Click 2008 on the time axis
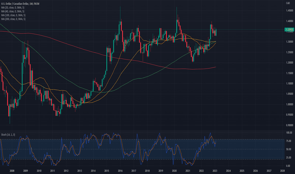Viewport: 295px width, 174px height. tap(12, 171)
